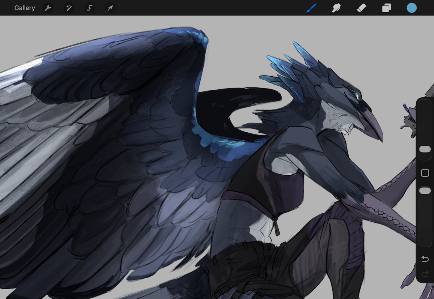Select the active blue brush stroke indicator
Viewport: 434px width, 299px height.
point(311,8)
